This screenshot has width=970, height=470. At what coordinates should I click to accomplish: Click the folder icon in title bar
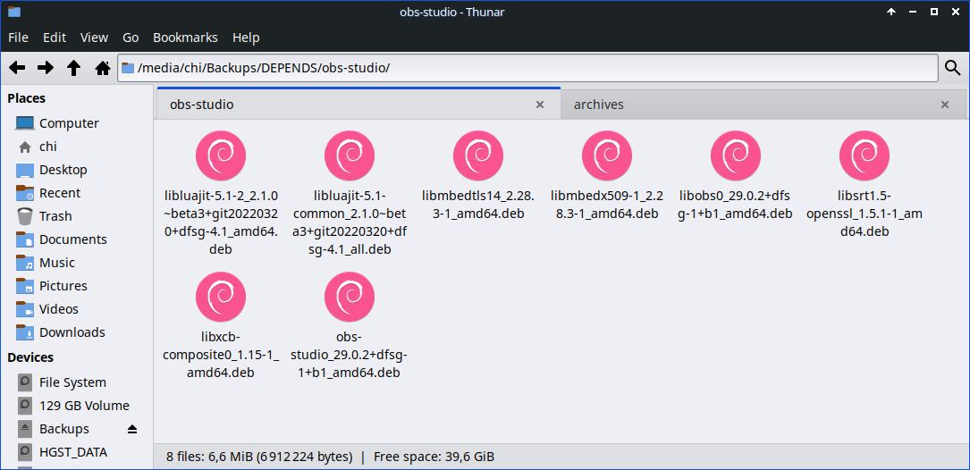point(14,12)
